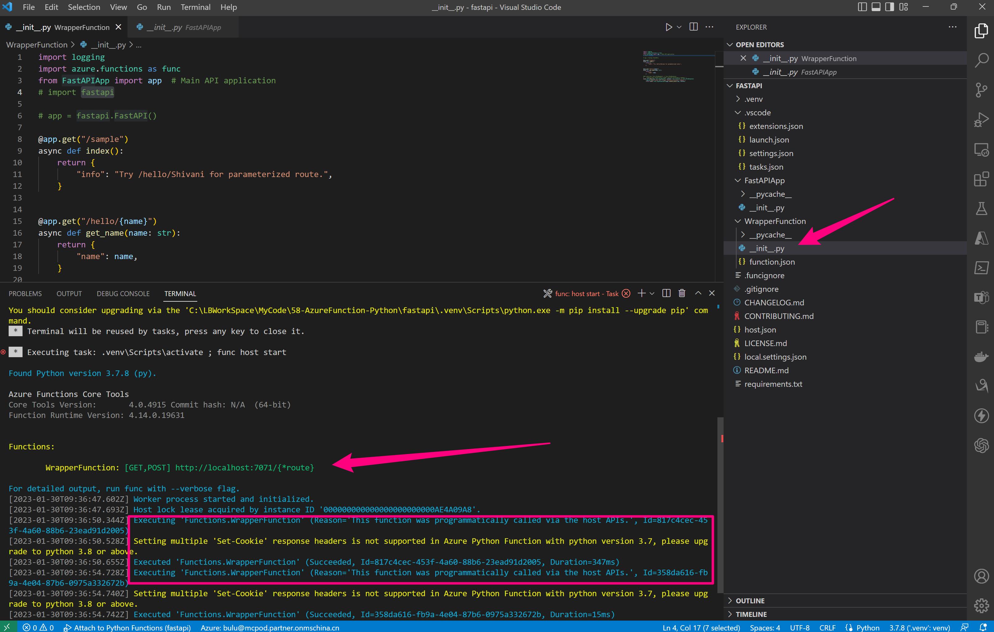
Task: Open Remote Explorer view
Action: tap(981, 149)
